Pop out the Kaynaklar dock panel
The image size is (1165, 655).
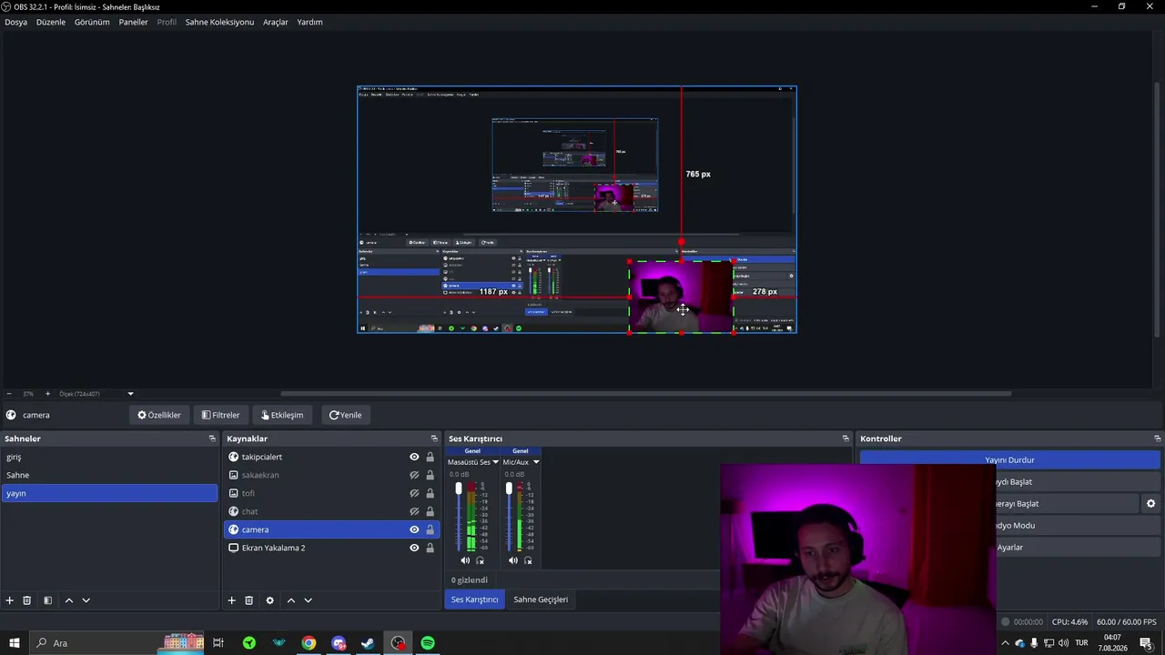pos(434,438)
